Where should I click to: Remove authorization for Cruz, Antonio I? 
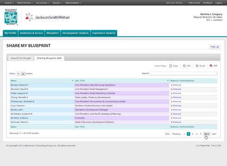point(176,106)
